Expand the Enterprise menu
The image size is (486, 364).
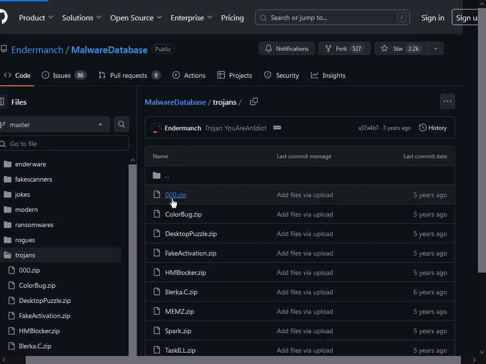[191, 18]
